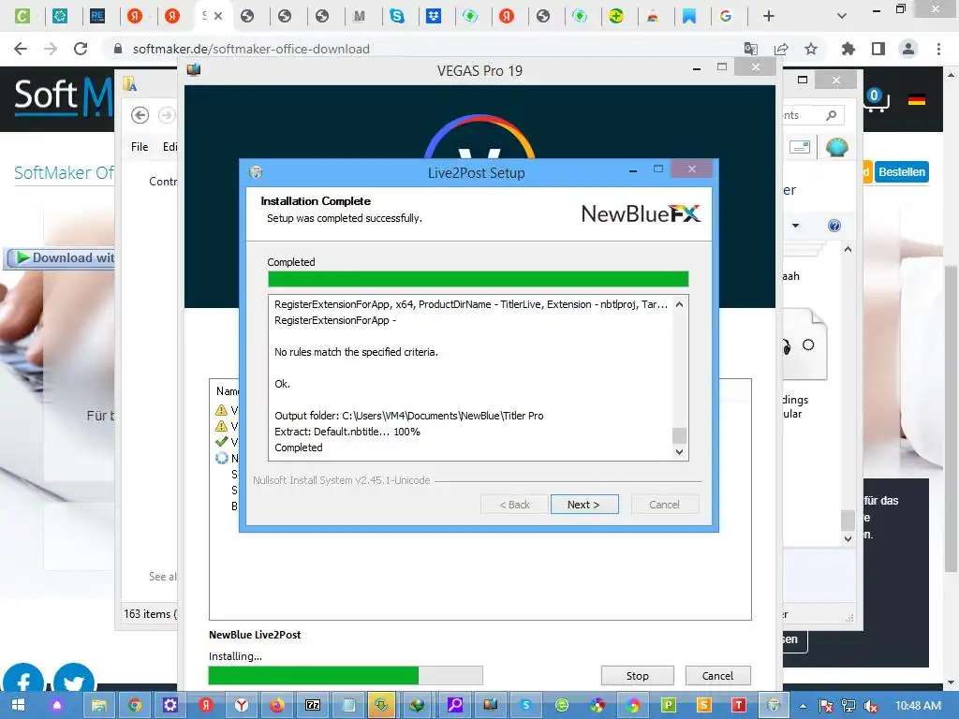Click the Explorer window back arrow

pos(140,115)
